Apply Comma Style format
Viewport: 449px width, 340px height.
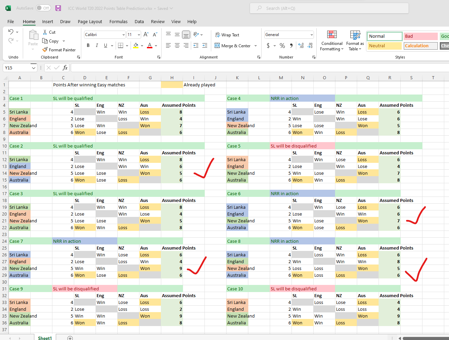click(x=291, y=46)
